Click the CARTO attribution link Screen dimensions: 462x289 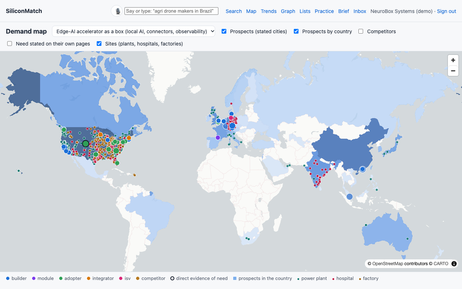point(441,264)
